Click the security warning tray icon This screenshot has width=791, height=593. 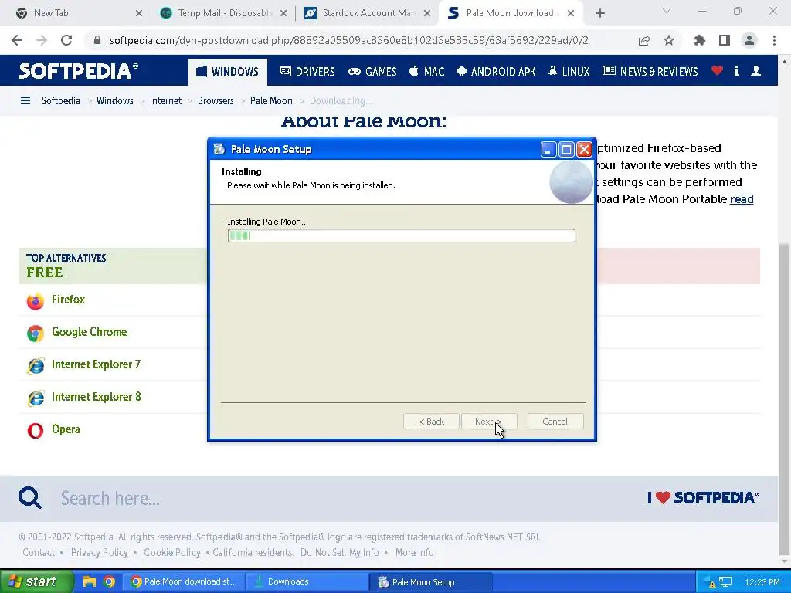tap(711, 582)
